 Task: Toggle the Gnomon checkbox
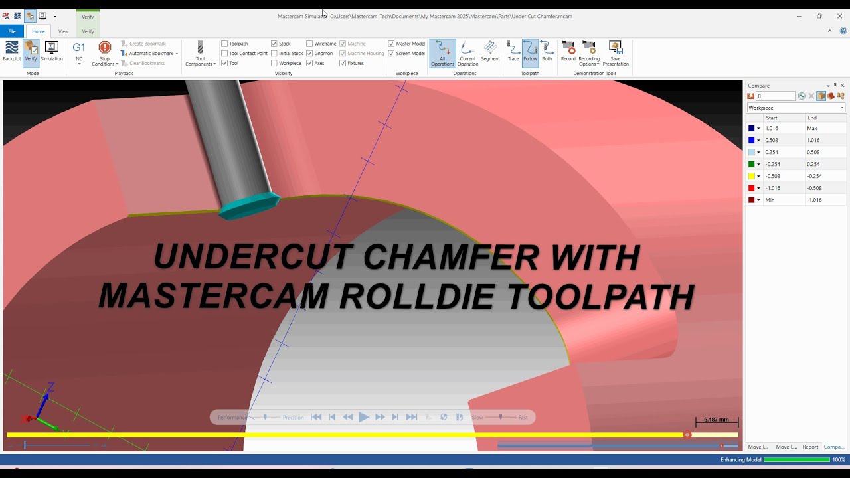[309, 54]
